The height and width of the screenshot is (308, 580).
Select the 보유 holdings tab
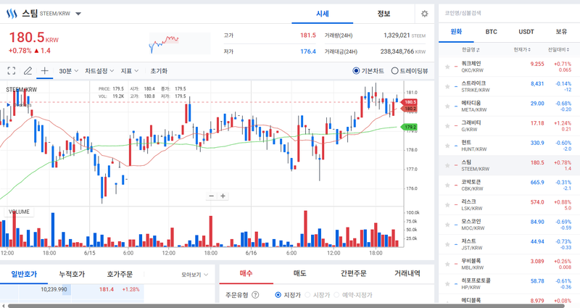561,31
